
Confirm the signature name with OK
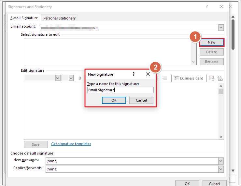click(x=114, y=100)
